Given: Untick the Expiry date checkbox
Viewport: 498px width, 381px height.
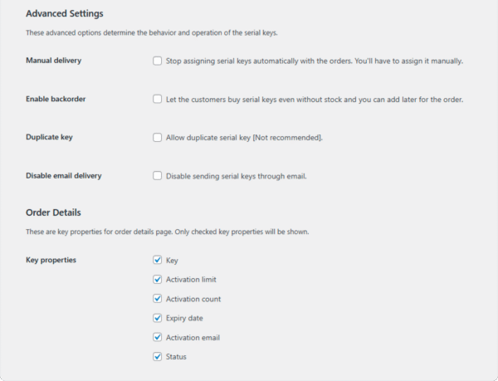Looking at the screenshot, I should [158, 318].
